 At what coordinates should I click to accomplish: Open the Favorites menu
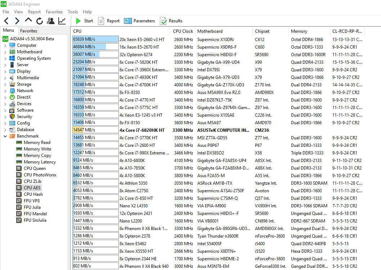[x=54, y=12]
